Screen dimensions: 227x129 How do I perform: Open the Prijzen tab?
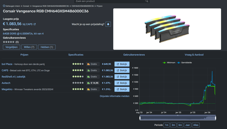(x=24, y=55)
